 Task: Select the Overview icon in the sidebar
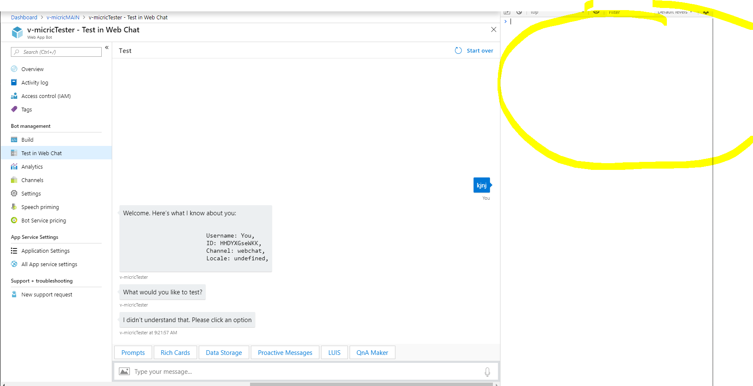pos(14,69)
